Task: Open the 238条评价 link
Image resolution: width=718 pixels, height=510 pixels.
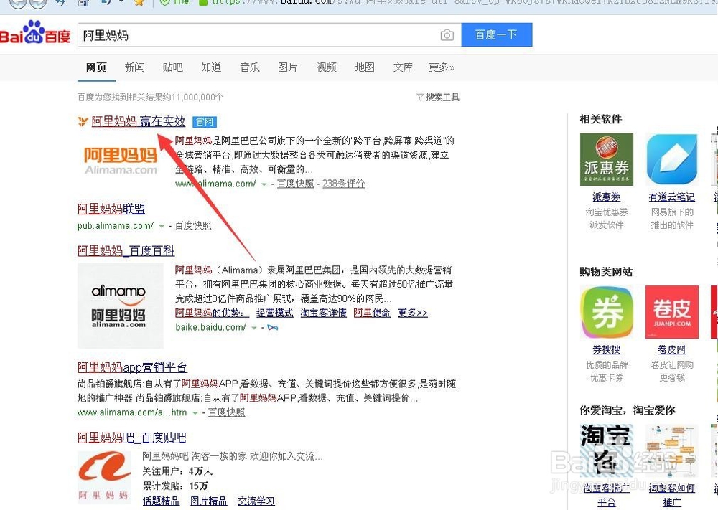Action: (343, 184)
